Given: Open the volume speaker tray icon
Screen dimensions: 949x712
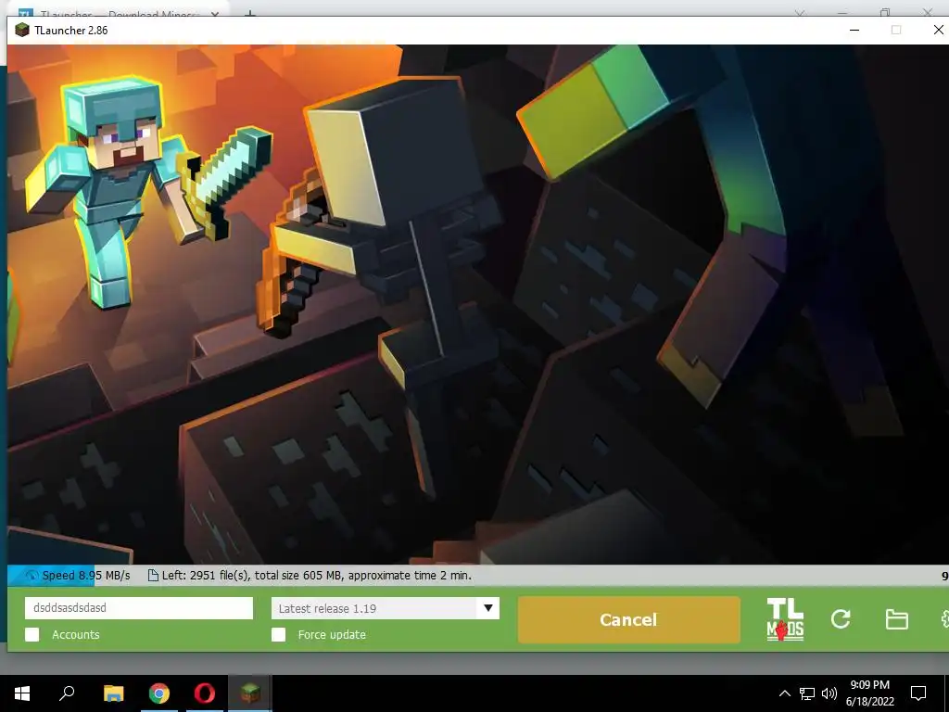Looking at the screenshot, I should click(x=829, y=693).
